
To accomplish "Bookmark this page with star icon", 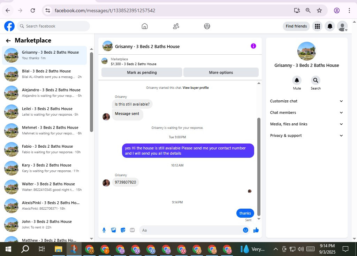I will pyautogui.click(x=319, y=10).
